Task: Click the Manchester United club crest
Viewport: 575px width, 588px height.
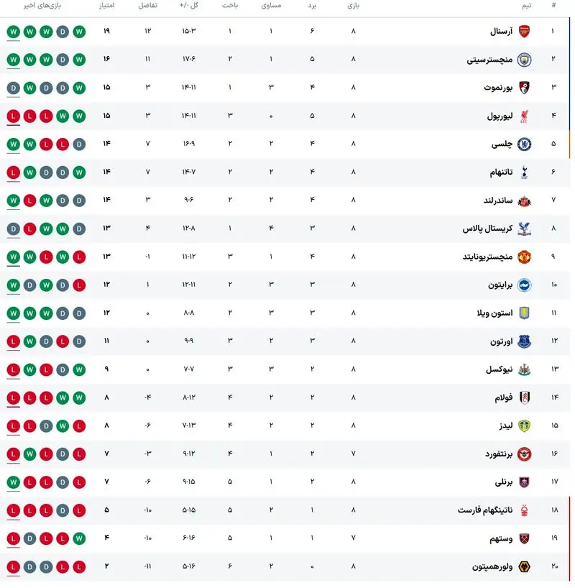Action: click(524, 257)
